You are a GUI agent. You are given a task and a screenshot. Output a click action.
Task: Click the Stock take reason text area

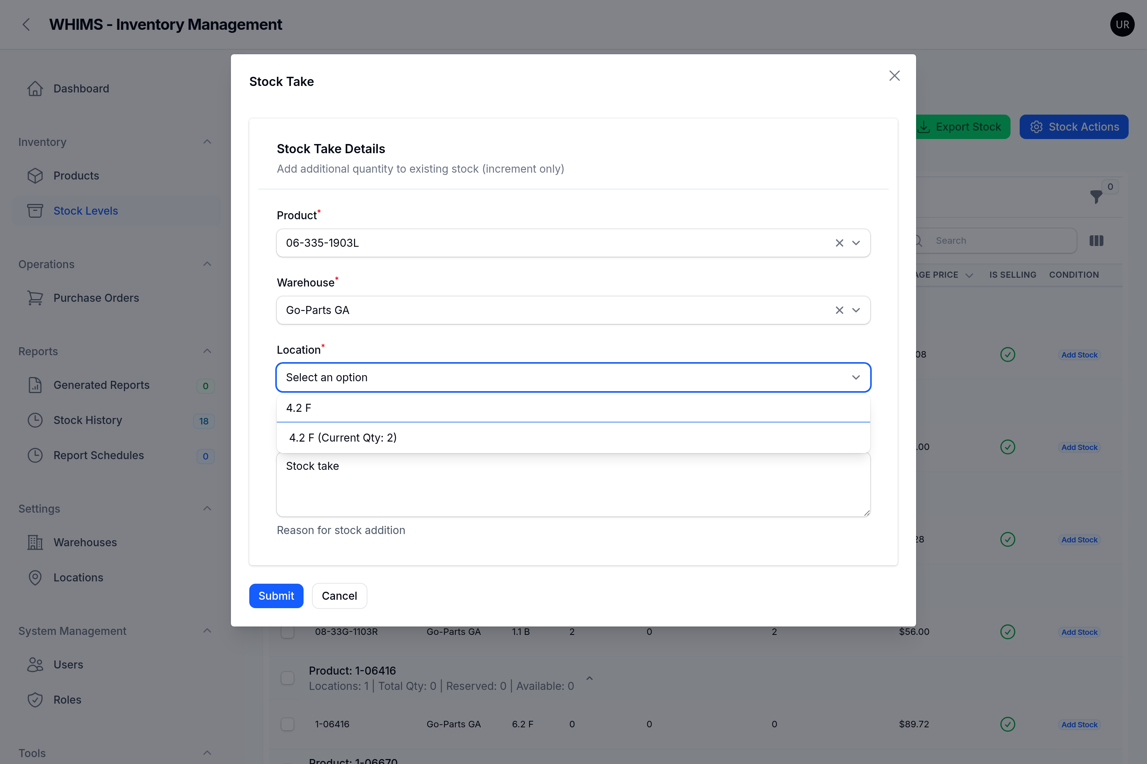point(573,485)
